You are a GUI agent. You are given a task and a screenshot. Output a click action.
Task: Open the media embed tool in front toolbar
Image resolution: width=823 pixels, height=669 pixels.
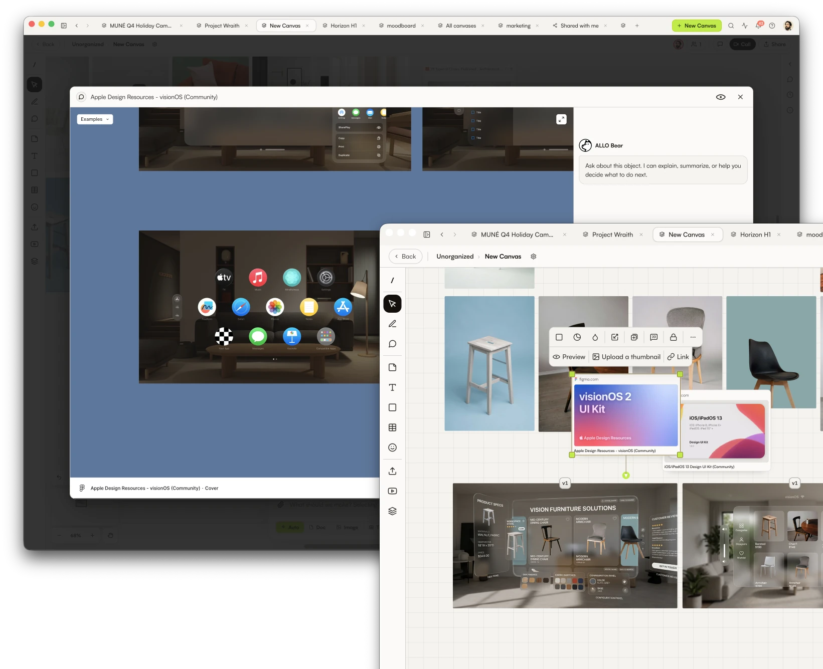pos(392,491)
